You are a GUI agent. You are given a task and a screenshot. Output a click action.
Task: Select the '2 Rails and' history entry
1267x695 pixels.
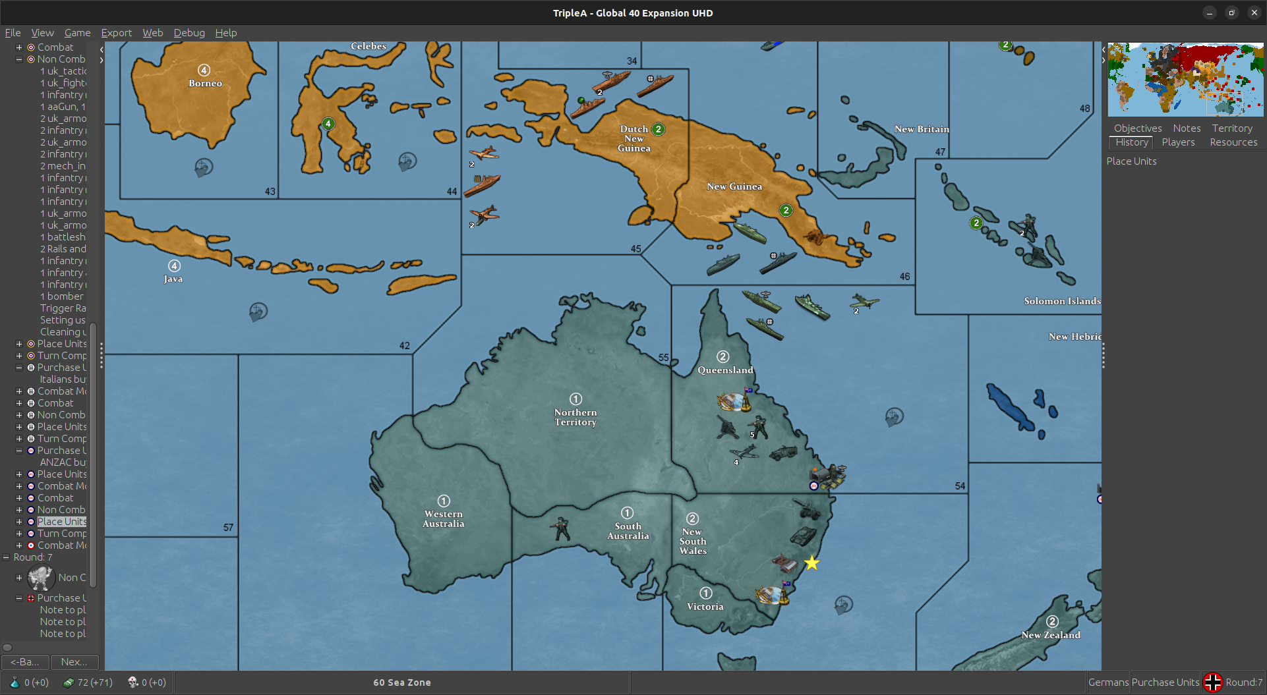tap(63, 249)
